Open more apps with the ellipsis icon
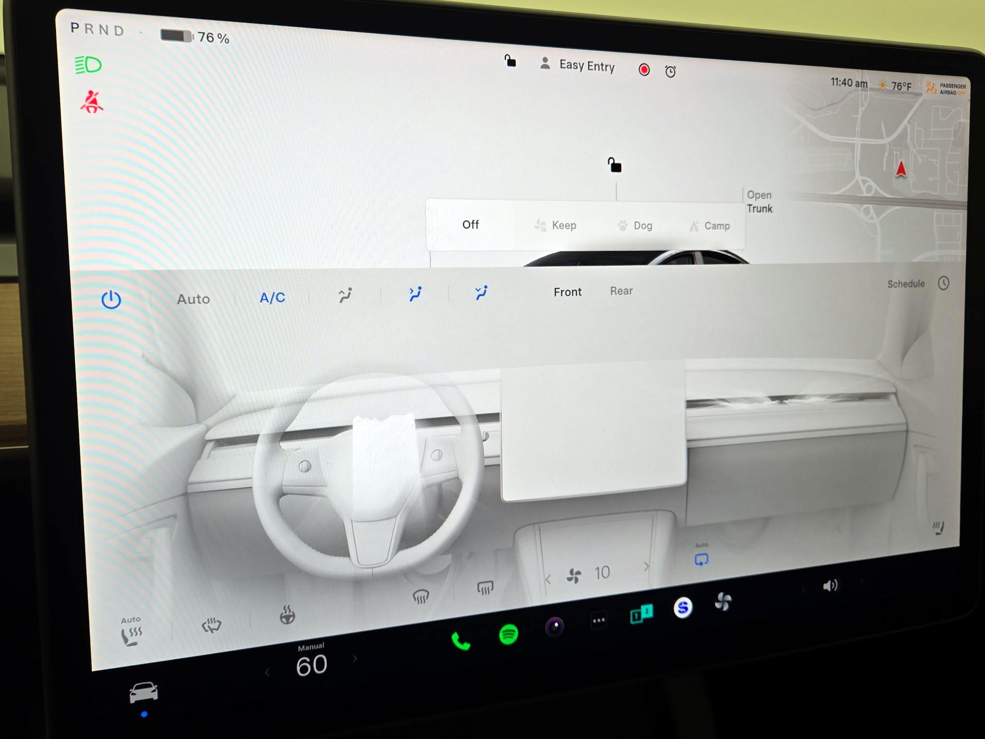This screenshot has width=985, height=739. (598, 619)
